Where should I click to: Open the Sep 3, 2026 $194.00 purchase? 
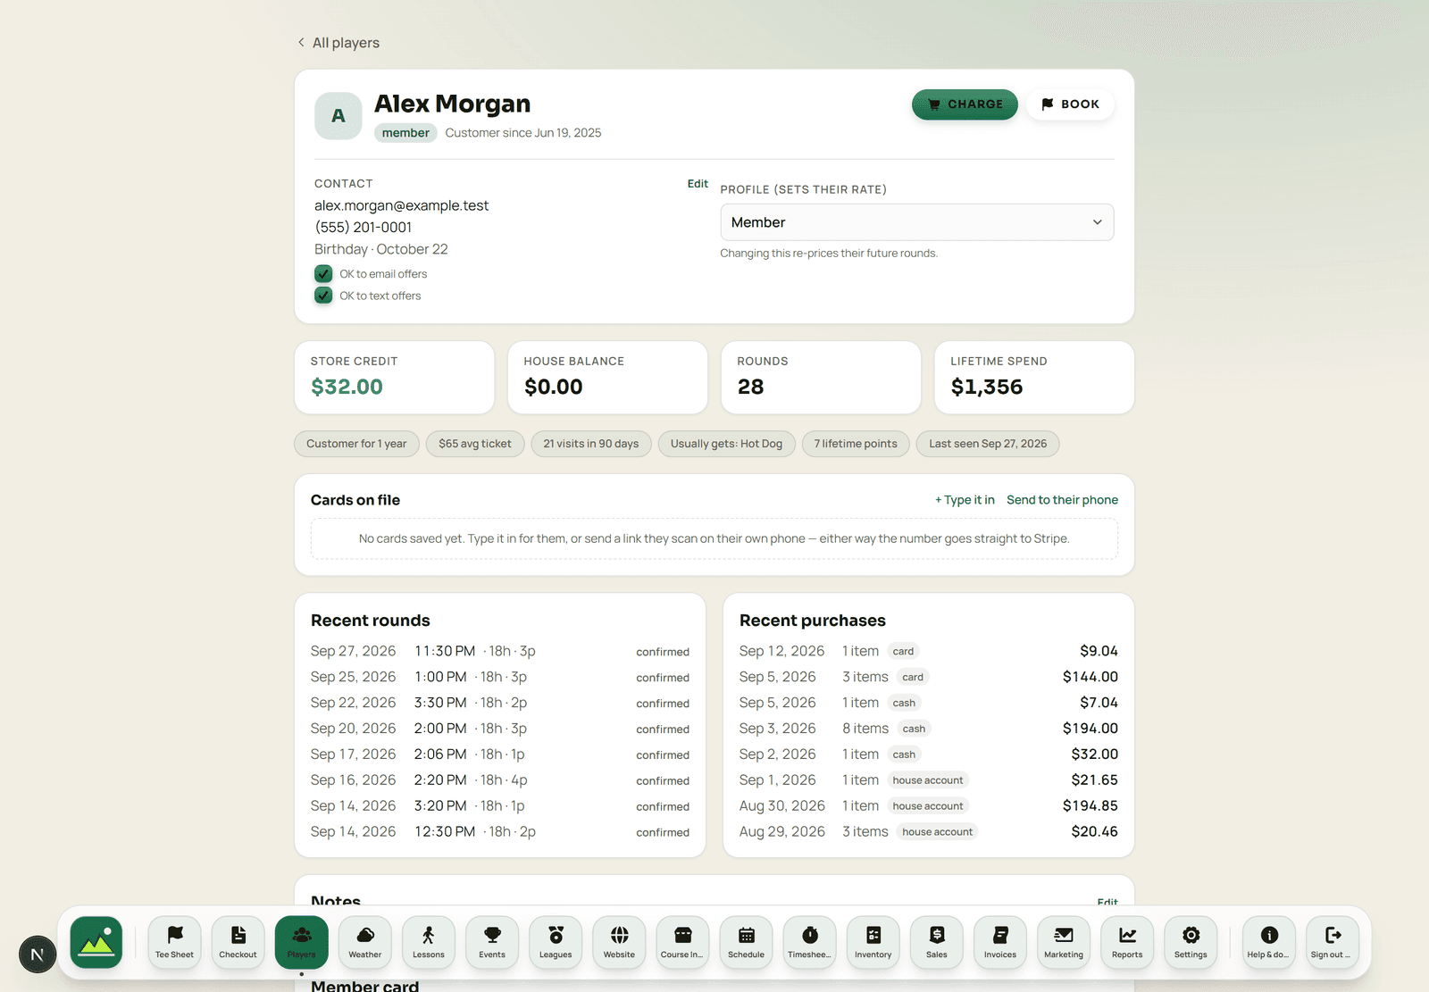(929, 729)
